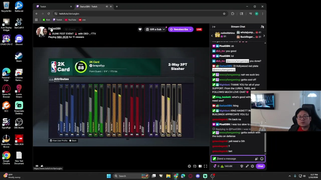
Task: Open Chrome apps grid shortcut
Action: [36, 20]
